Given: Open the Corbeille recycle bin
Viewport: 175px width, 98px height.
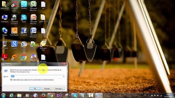Looking at the screenshot, I should point(5,45).
